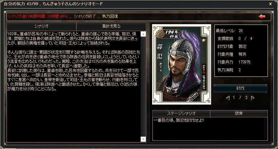Click the gold emblem on the card corner
The image size is (278, 149).
click(160, 34)
